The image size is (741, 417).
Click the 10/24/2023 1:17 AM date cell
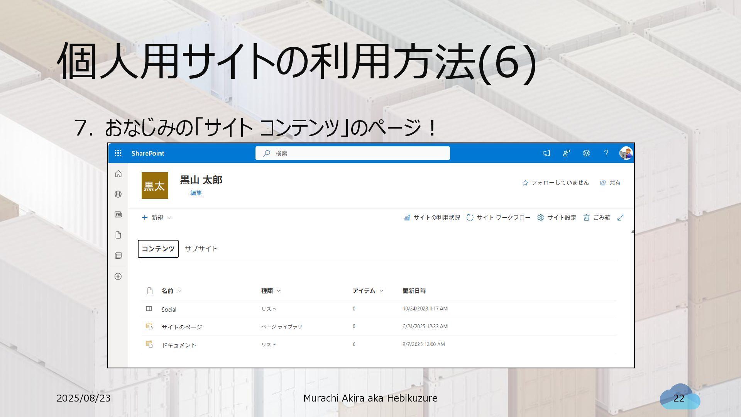point(425,309)
